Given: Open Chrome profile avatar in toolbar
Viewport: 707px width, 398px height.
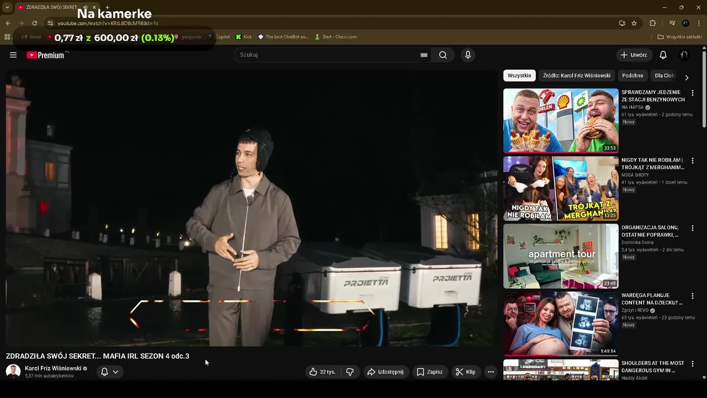Looking at the screenshot, I should click(x=685, y=23).
